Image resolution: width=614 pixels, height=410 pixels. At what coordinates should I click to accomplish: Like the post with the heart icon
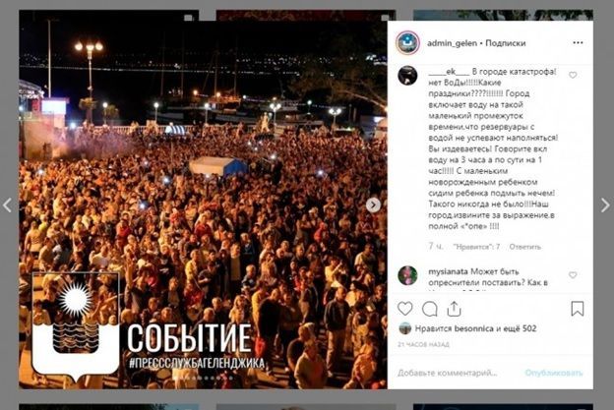point(404,309)
